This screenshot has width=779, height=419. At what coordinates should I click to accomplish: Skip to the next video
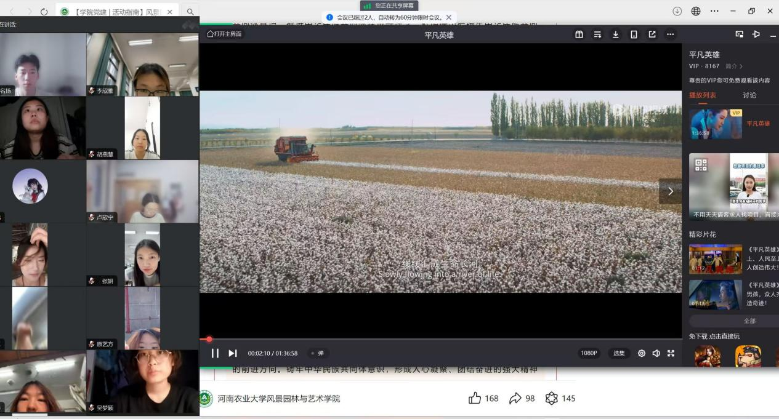click(x=233, y=353)
